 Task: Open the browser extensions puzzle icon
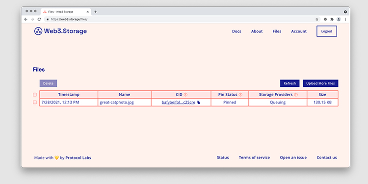point(332,19)
